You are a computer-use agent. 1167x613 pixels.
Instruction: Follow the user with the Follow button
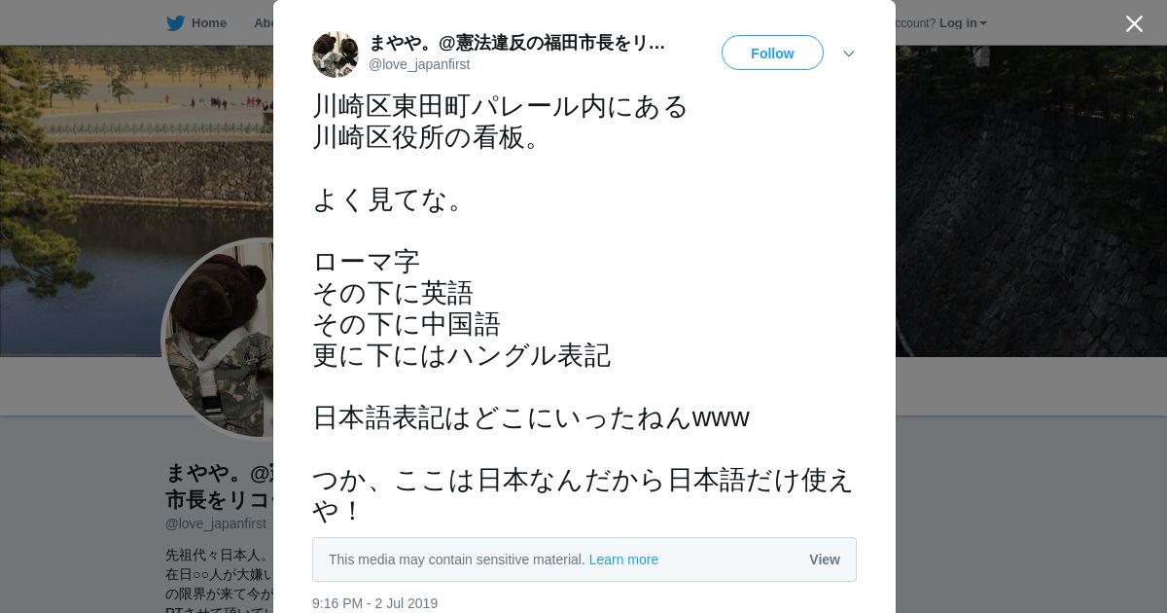click(x=772, y=53)
